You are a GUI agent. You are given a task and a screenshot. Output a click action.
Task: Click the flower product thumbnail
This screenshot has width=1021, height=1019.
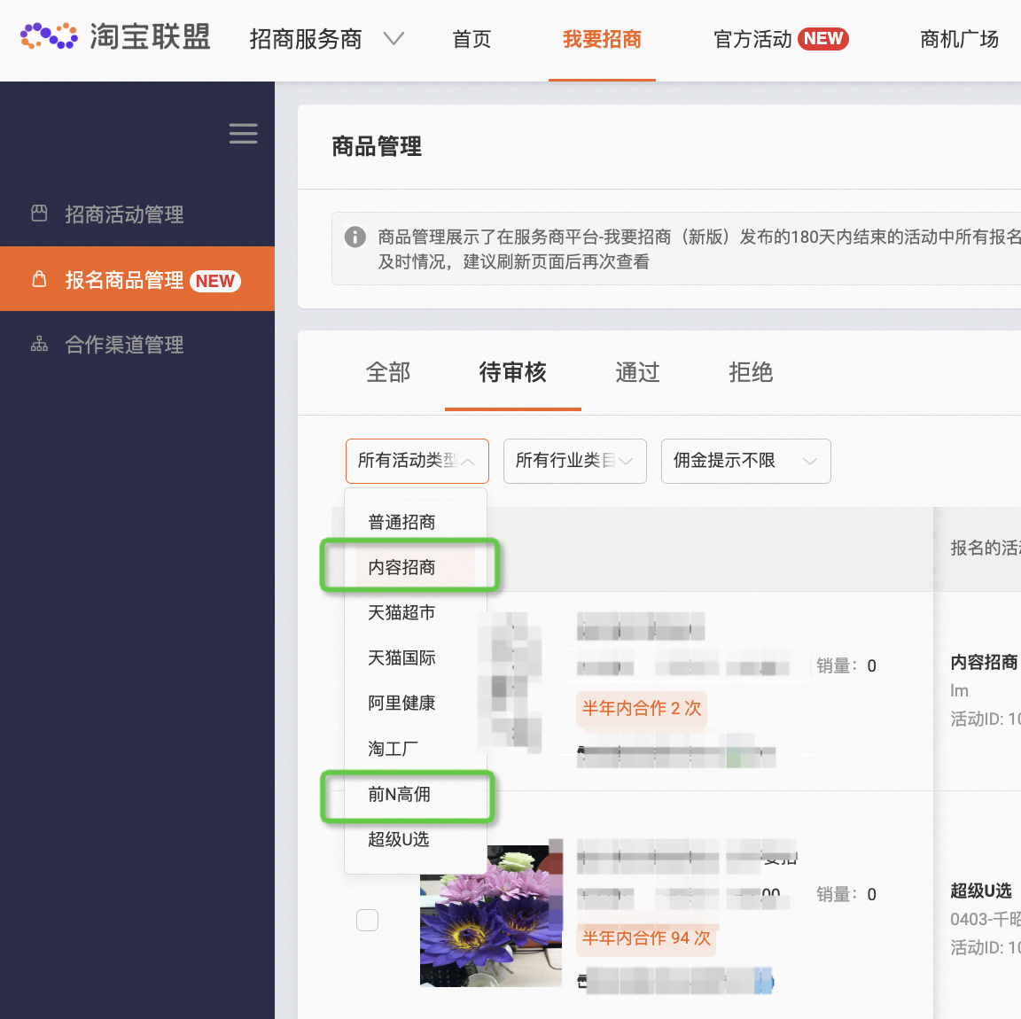[x=490, y=914]
